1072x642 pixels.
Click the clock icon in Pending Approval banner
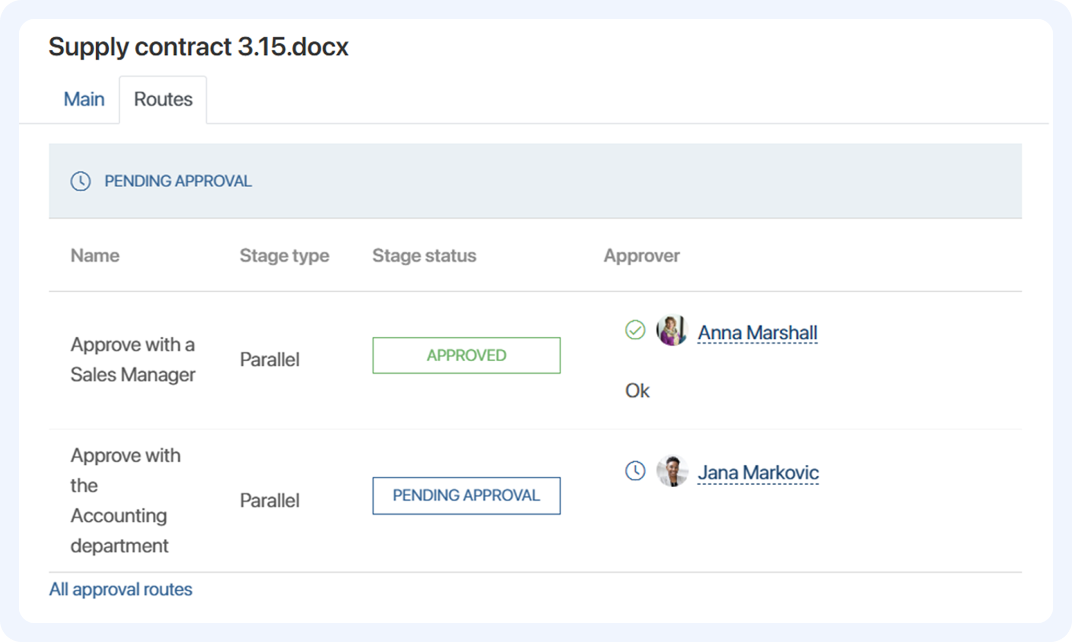click(81, 181)
